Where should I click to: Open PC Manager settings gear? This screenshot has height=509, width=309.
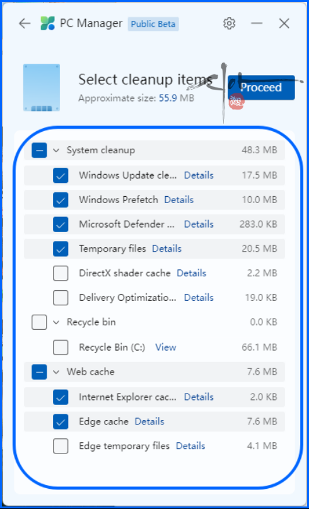point(229,24)
